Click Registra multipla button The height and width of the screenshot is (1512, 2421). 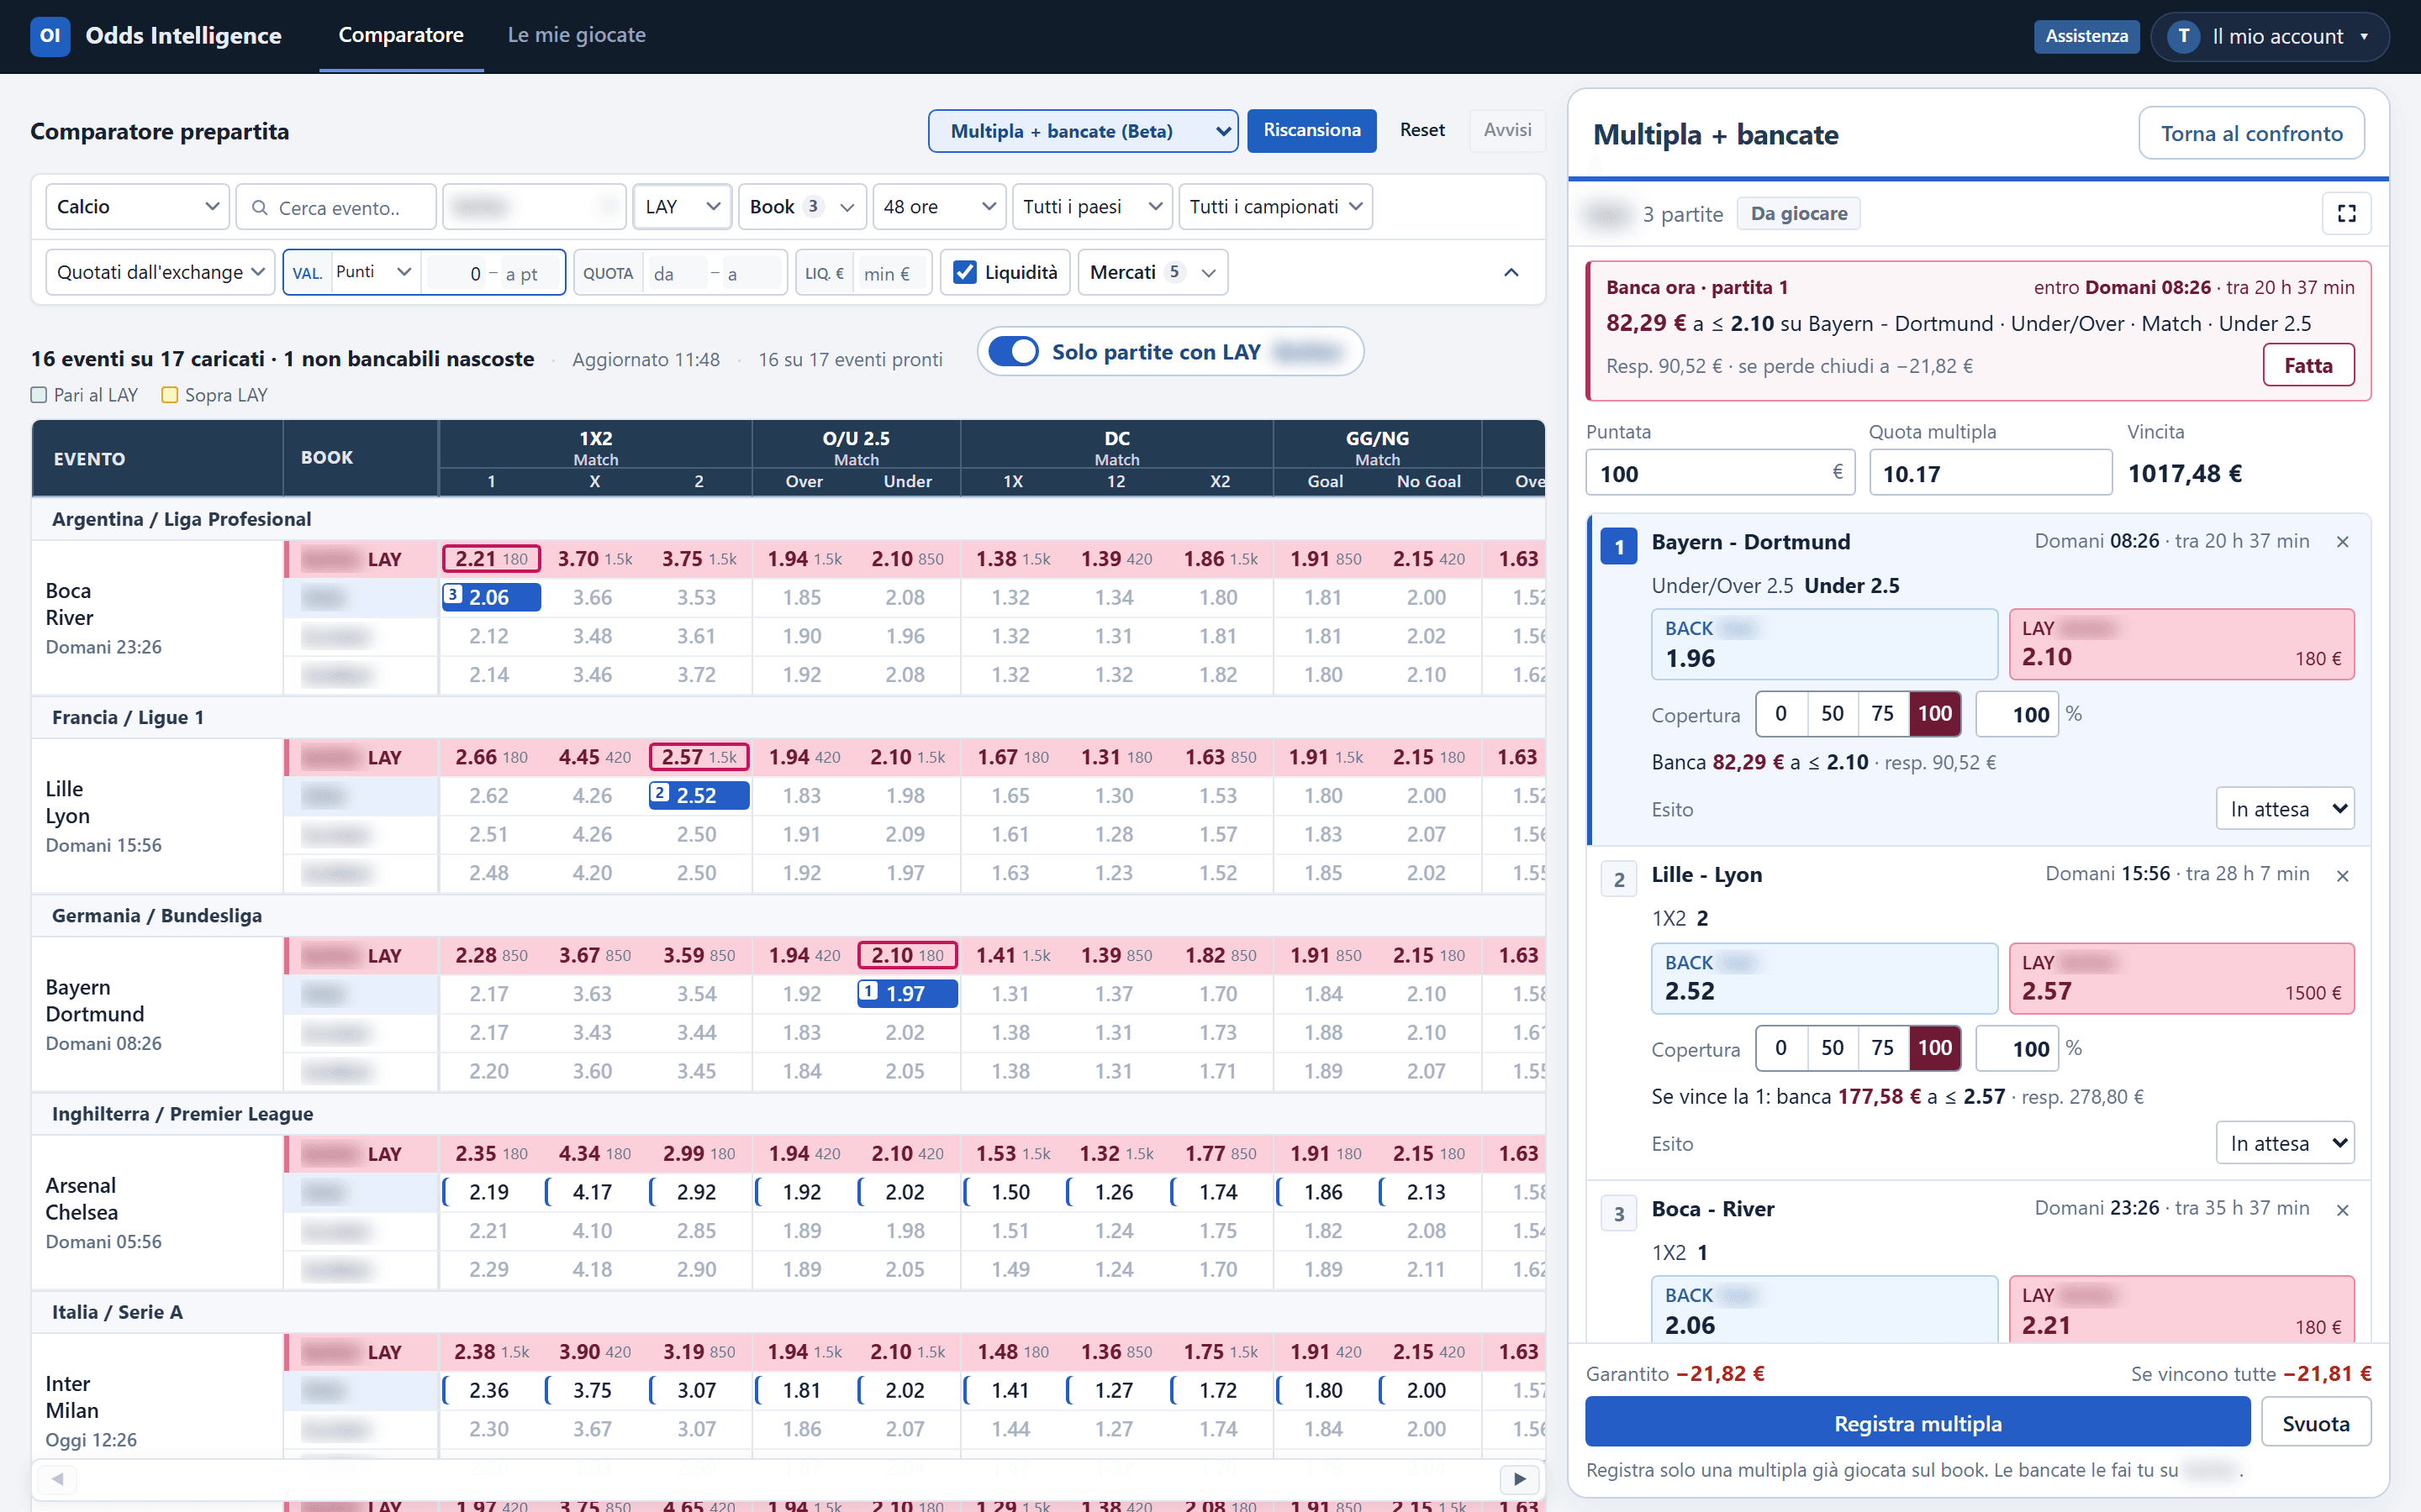tap(1917, 1423)
